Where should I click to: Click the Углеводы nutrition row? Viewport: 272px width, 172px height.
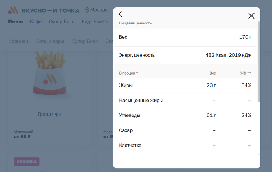click(x=185, y=116)
